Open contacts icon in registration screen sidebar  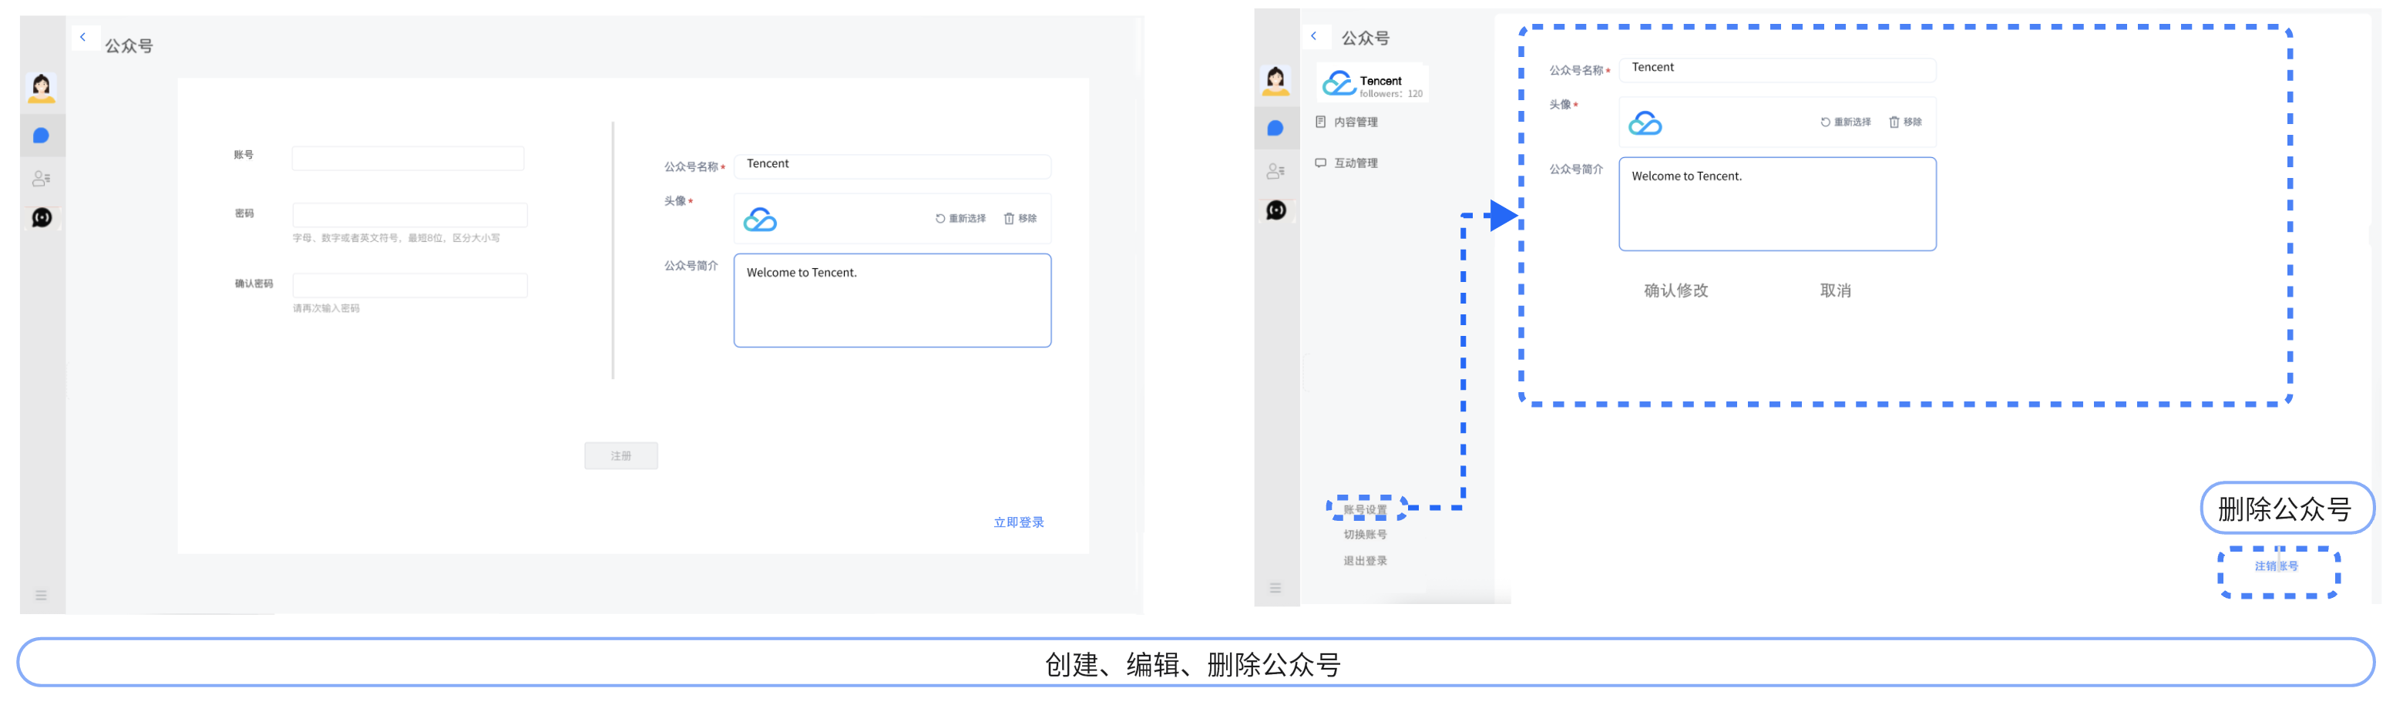[41, 178]
